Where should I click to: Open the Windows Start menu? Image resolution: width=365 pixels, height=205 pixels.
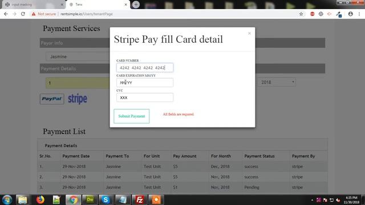7,200
